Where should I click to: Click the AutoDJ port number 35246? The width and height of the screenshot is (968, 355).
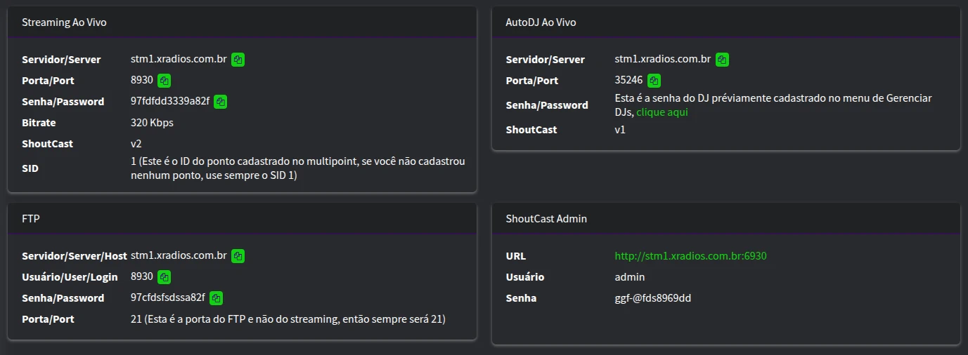(628, 81)
